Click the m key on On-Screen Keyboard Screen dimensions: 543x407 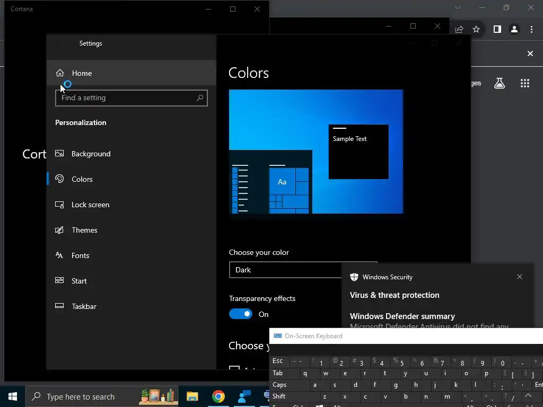(447, 396)
